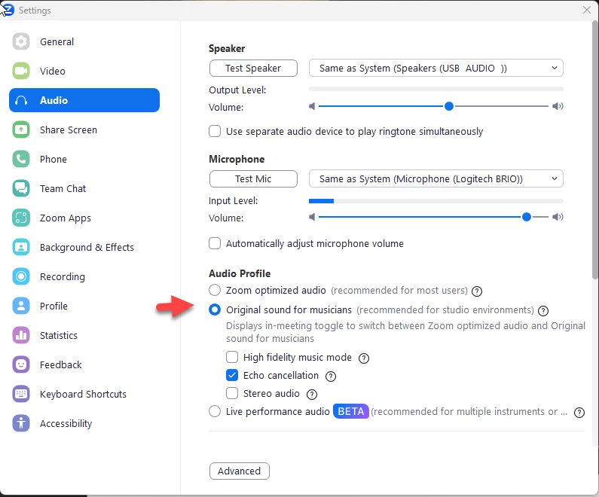The height and width of the screenshot is (497, 599).
Task: Click the microphone Volume slider handle
Action: pos(527,217)
